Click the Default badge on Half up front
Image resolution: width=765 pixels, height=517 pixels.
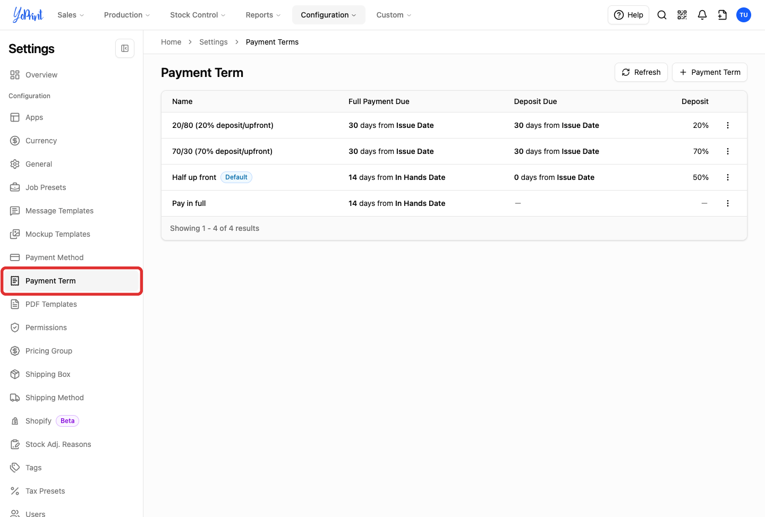point(236,177)
